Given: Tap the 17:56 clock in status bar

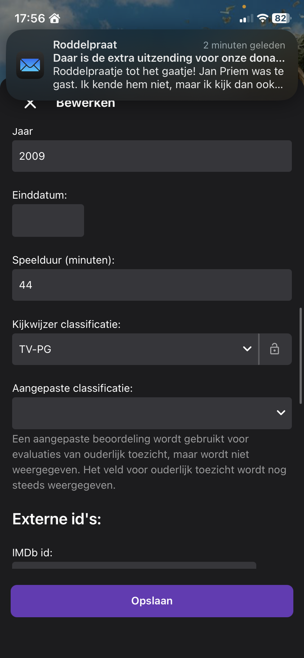Looking at the screenshot, I should tap(29, 18).
